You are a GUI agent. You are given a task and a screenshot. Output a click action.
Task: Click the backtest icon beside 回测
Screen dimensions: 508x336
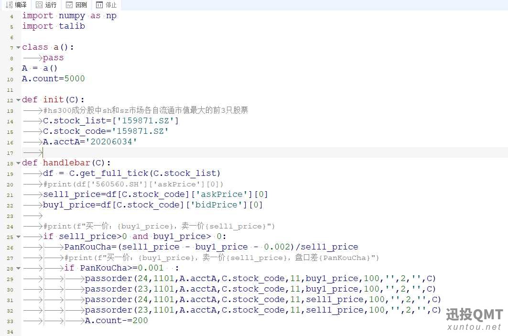coord(69,5)
